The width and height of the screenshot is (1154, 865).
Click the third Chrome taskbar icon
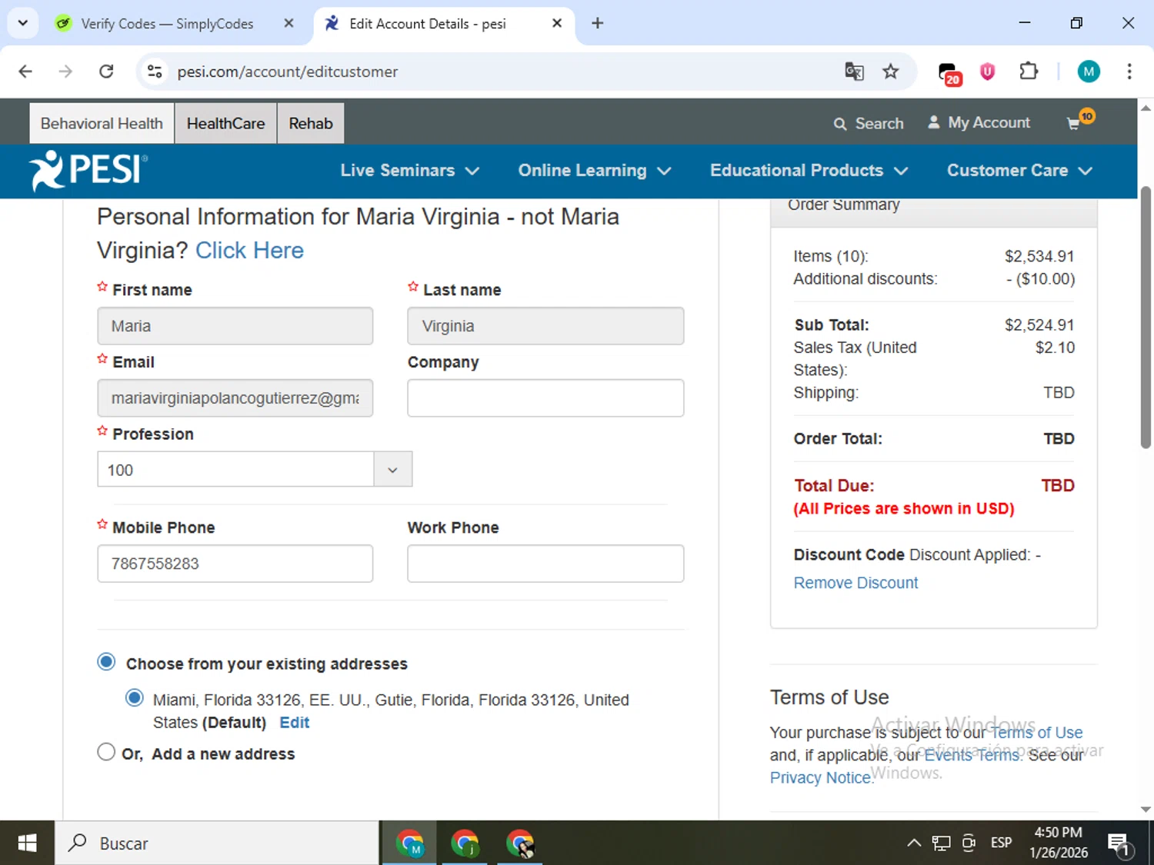point(520,843)
